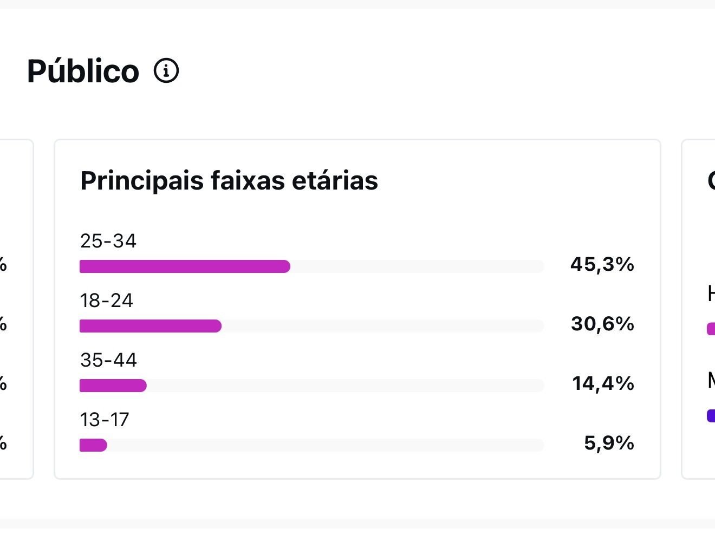715x541 pixels.
Task: Click the filled magenta bar for 18-24
Action: 151,326
